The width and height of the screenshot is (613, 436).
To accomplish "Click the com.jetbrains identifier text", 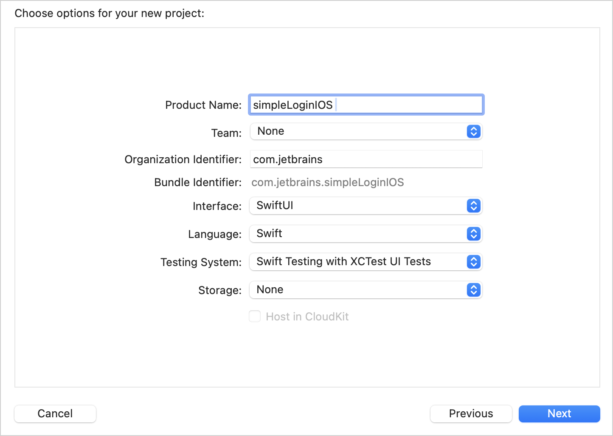I will coord(287,159).
